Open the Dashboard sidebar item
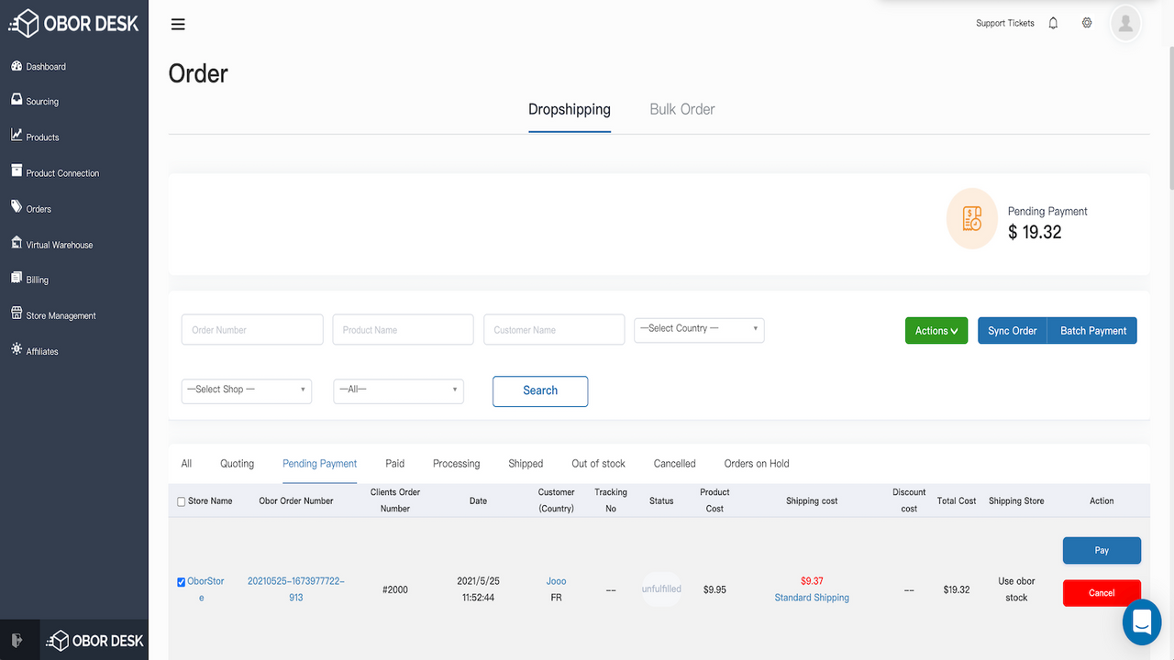Screen dimensions: 1174x660 [44, 66]
